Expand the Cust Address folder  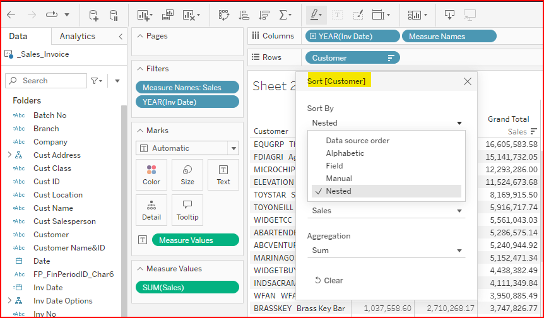[9, 155]
